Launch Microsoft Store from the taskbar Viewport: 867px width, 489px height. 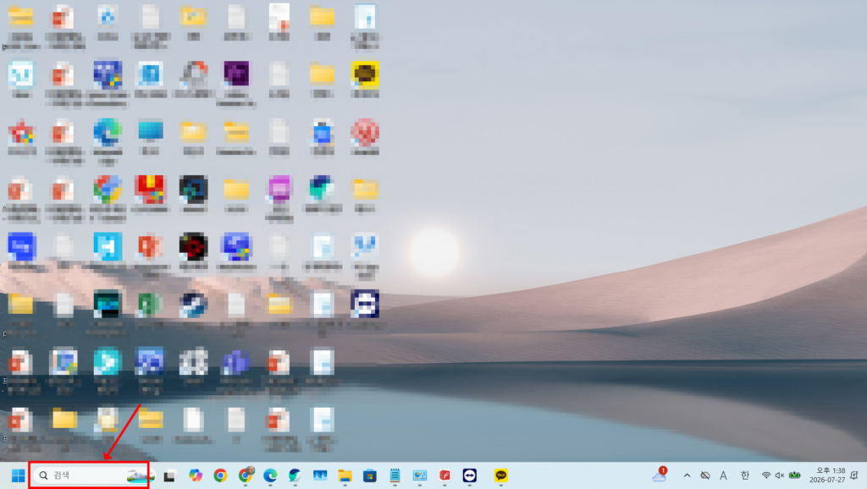370,475
